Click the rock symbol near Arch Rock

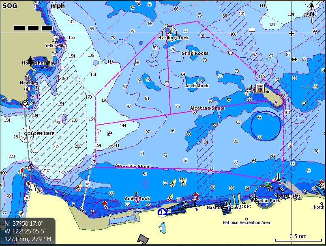coord(195,84)
